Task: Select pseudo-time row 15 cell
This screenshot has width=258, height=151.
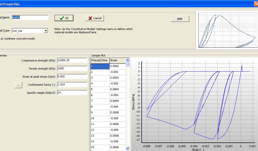Action: click(x=100, y=147)
